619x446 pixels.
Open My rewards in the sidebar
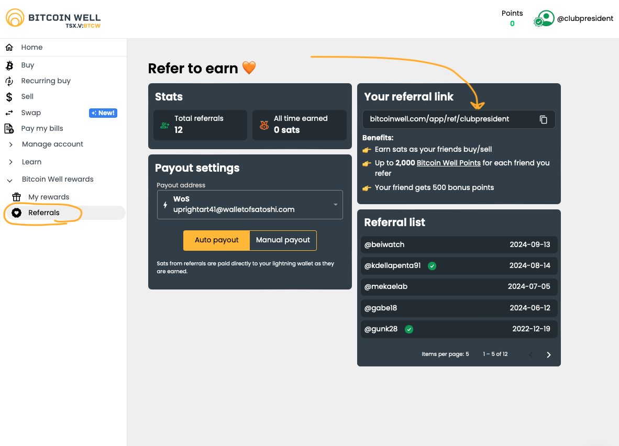[x=49, y=197]
